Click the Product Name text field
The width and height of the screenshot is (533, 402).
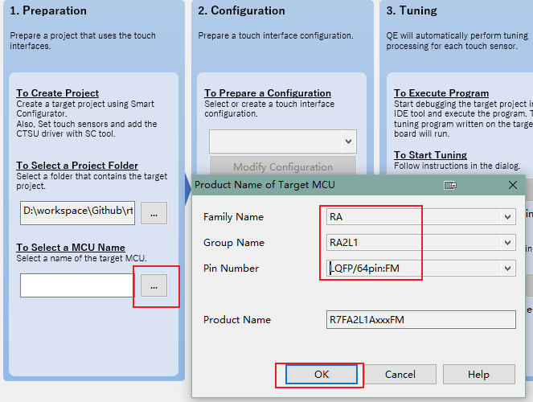click(x=420, y=320)
